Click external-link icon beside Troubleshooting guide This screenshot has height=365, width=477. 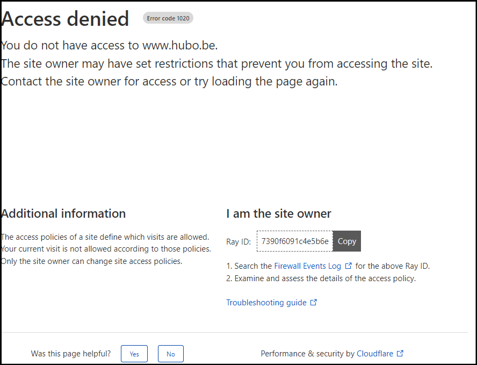pos(314,303)
